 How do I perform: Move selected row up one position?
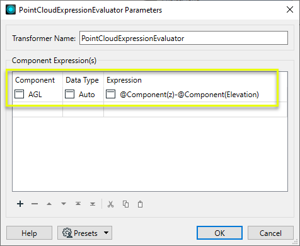tap(49, 204)
